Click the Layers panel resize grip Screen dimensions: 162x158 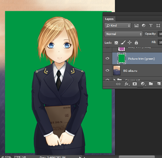pos(140,87)
